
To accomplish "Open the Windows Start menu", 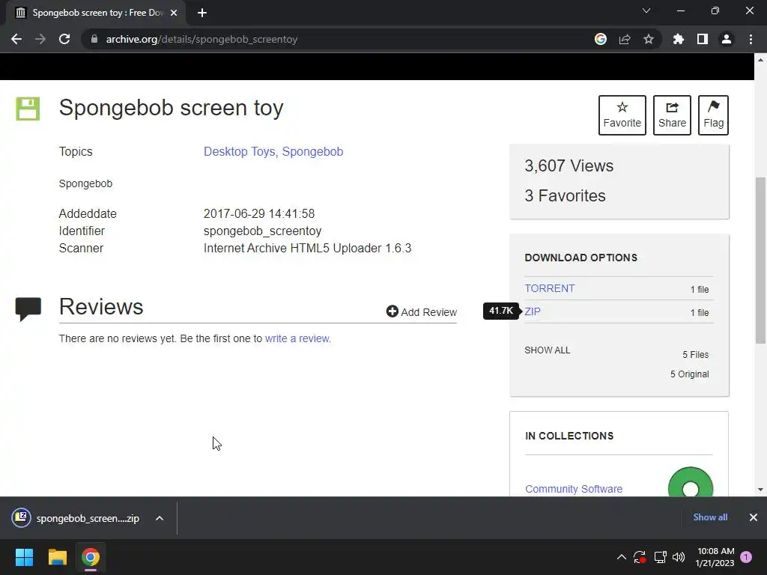I will pos(24,557).
